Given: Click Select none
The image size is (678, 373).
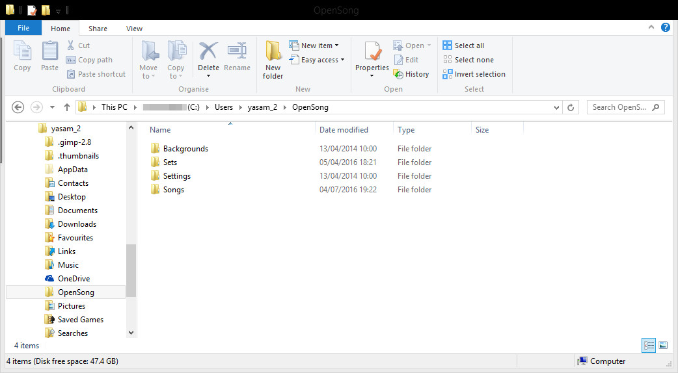Looking at the screenshot, I should (468, 60).
